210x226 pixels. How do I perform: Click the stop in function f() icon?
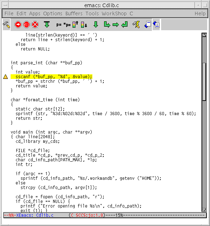(x=27, y=25)
